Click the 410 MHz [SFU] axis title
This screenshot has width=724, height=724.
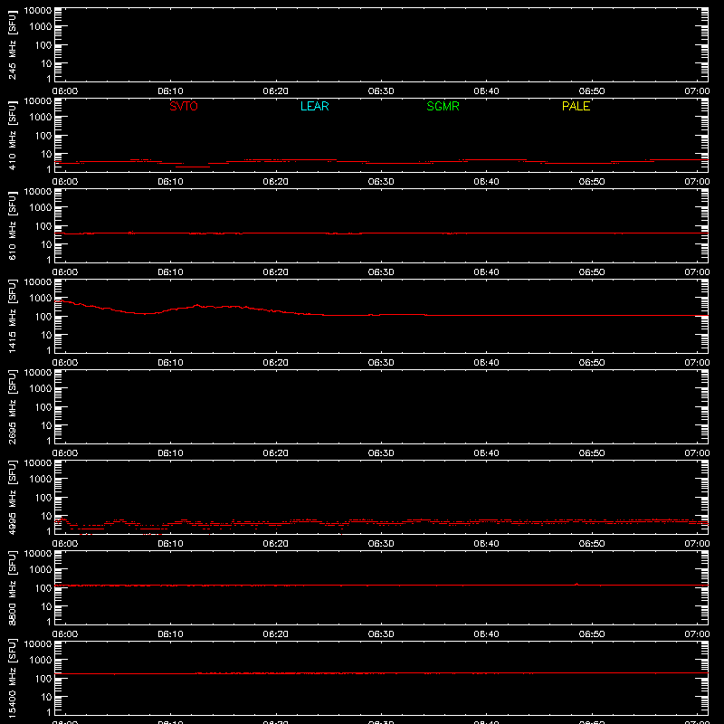tap(12, 135)
